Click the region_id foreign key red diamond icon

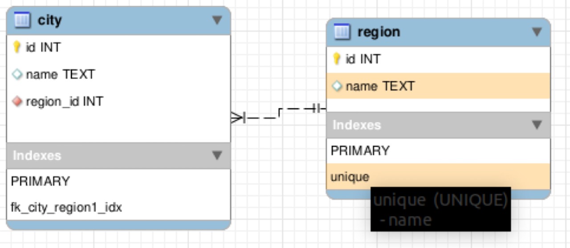point(17,102)
